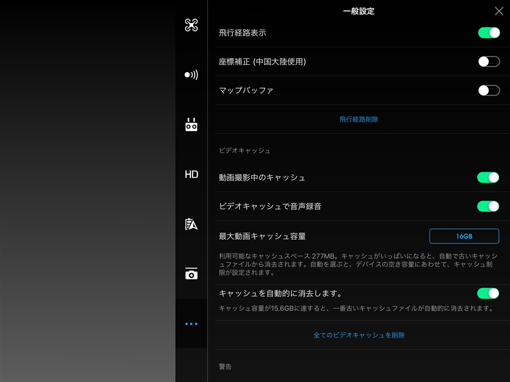
Task: Enable 座標補正 (中国大陸使用) switch
Action: click(x=489, y=61)
